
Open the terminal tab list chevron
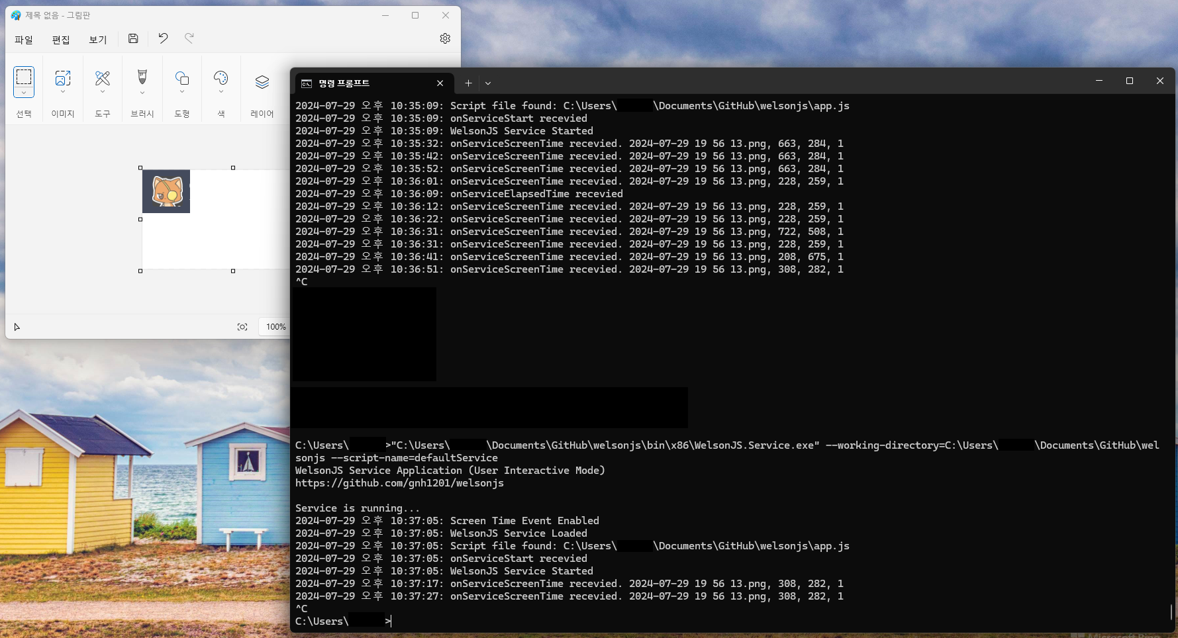[x=488, y=83]
